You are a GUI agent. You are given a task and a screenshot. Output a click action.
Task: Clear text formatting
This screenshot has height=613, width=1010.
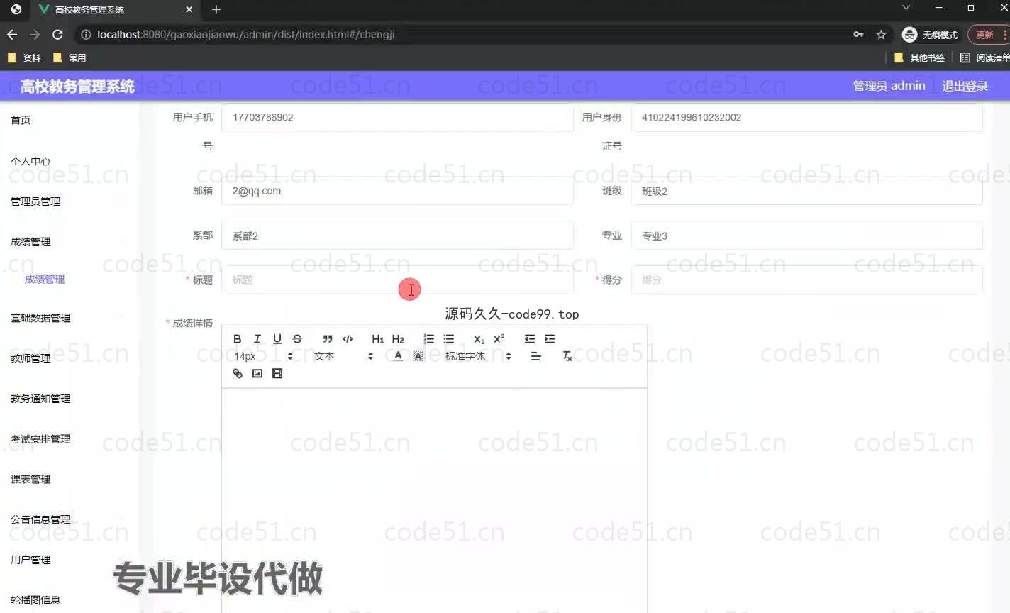tap(567, 356)
